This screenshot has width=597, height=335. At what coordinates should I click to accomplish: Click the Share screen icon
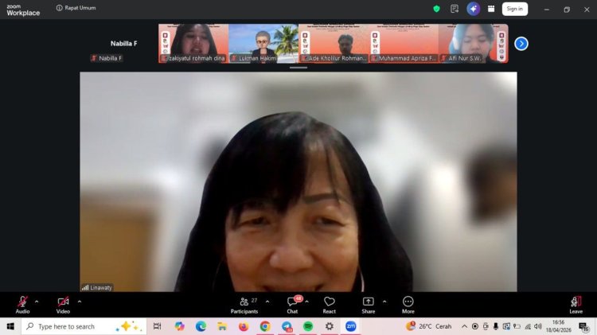pos(368,303)
